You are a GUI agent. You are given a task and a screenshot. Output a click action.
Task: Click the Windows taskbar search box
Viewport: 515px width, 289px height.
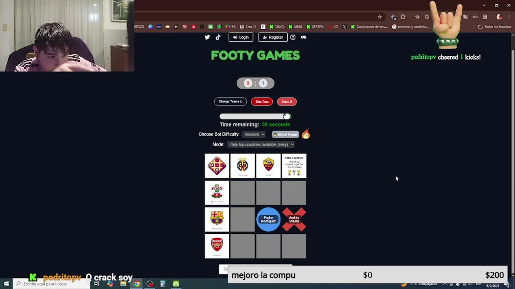[52, 284]
